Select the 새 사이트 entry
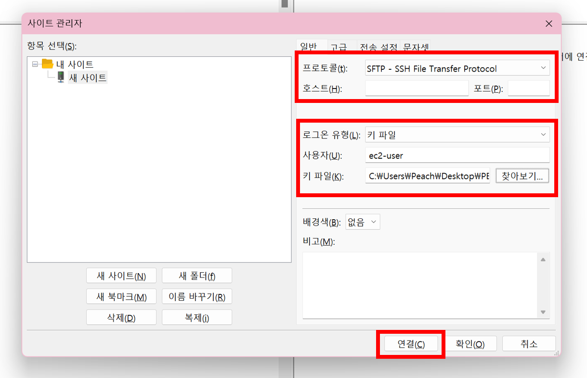 [x=87, y=77]
